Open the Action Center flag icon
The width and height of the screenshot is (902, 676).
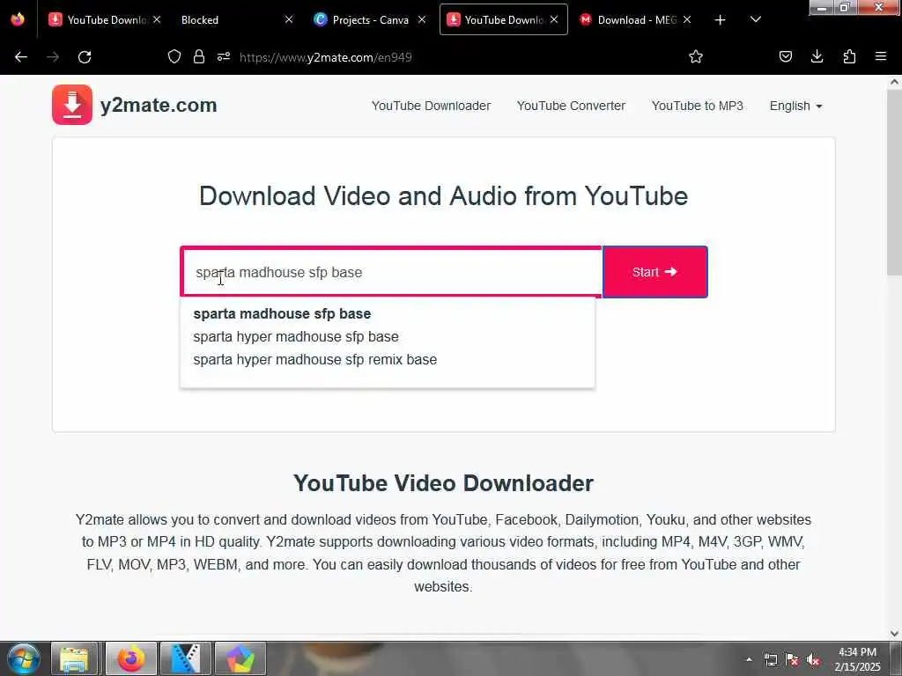[x=792, y=659]
